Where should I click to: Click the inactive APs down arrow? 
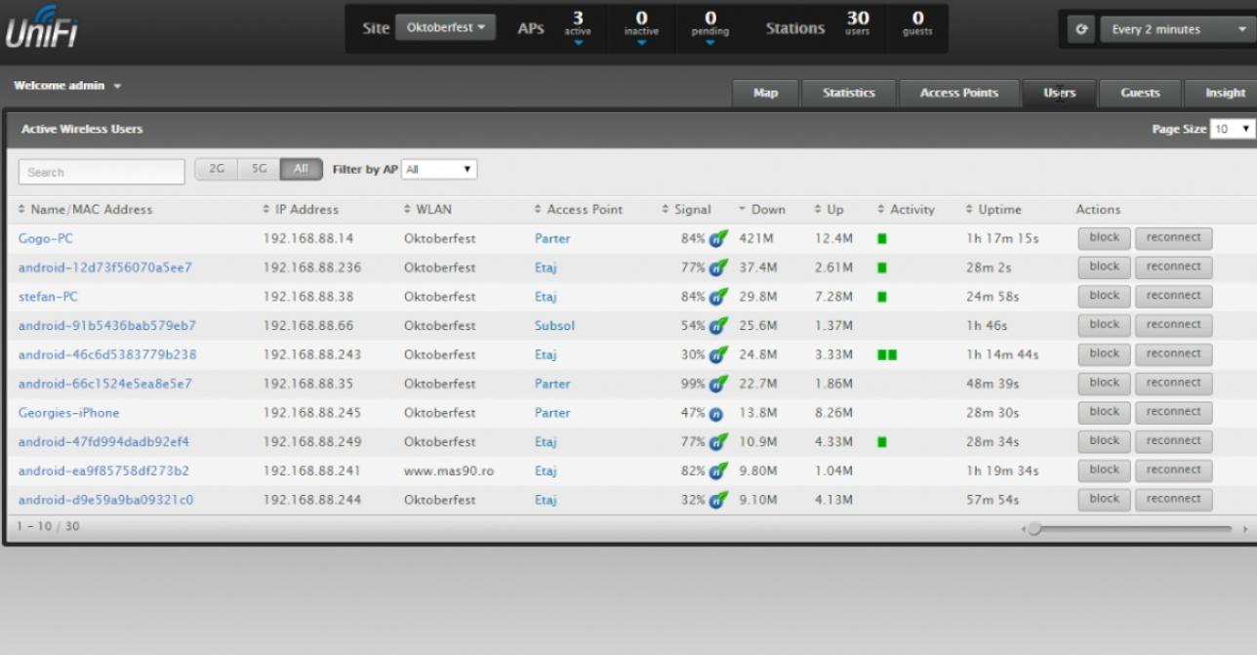641,42
